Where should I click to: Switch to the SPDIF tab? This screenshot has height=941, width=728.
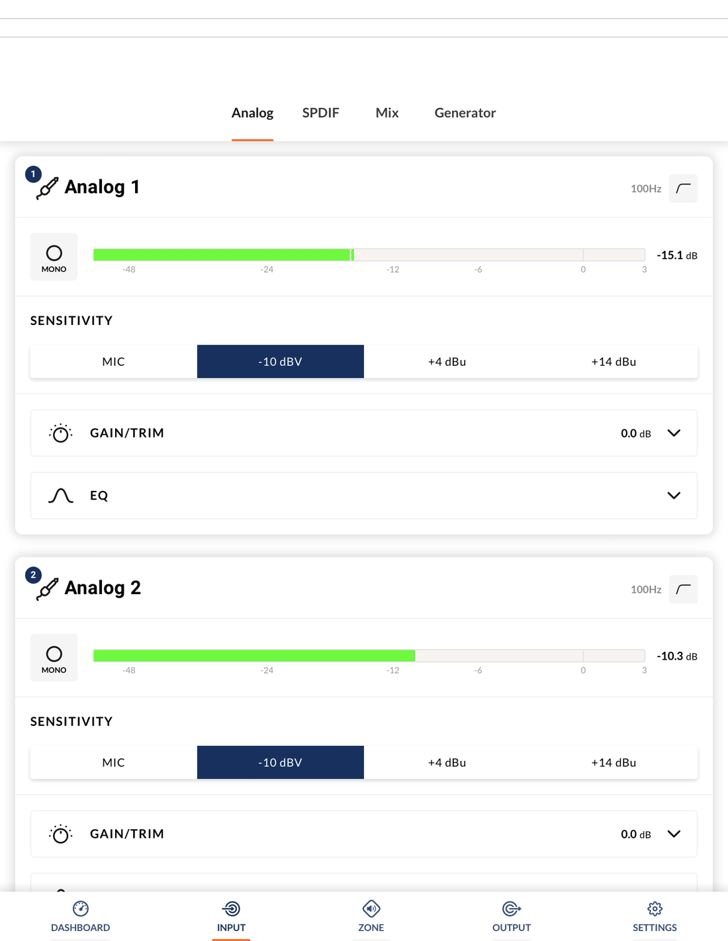321,113
